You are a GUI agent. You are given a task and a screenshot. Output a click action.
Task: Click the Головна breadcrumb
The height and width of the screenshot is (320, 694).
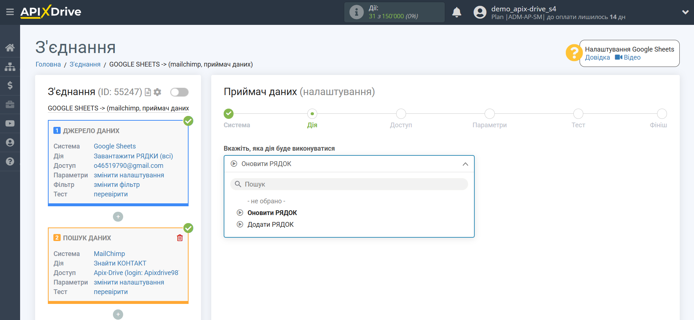(48, 64)
